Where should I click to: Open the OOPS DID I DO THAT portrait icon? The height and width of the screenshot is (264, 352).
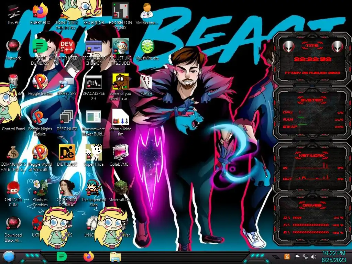click(67, 188)
